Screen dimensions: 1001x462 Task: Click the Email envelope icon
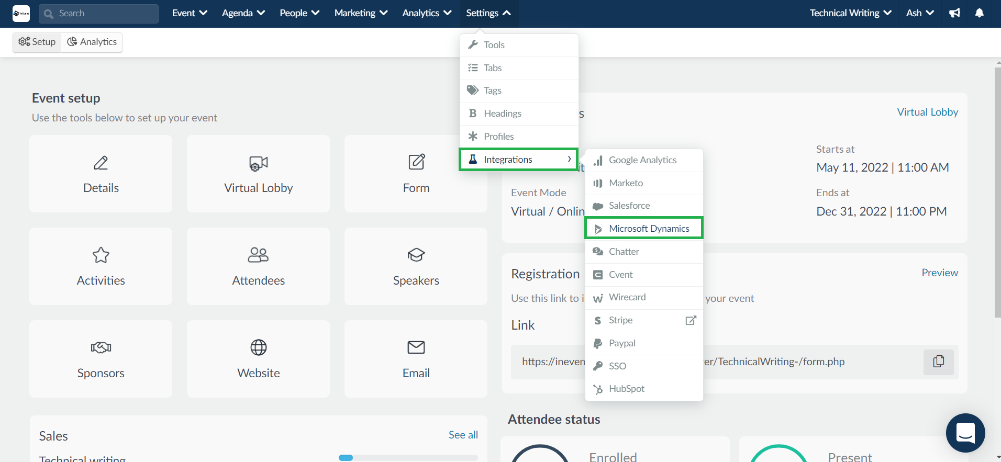point(416,347)
